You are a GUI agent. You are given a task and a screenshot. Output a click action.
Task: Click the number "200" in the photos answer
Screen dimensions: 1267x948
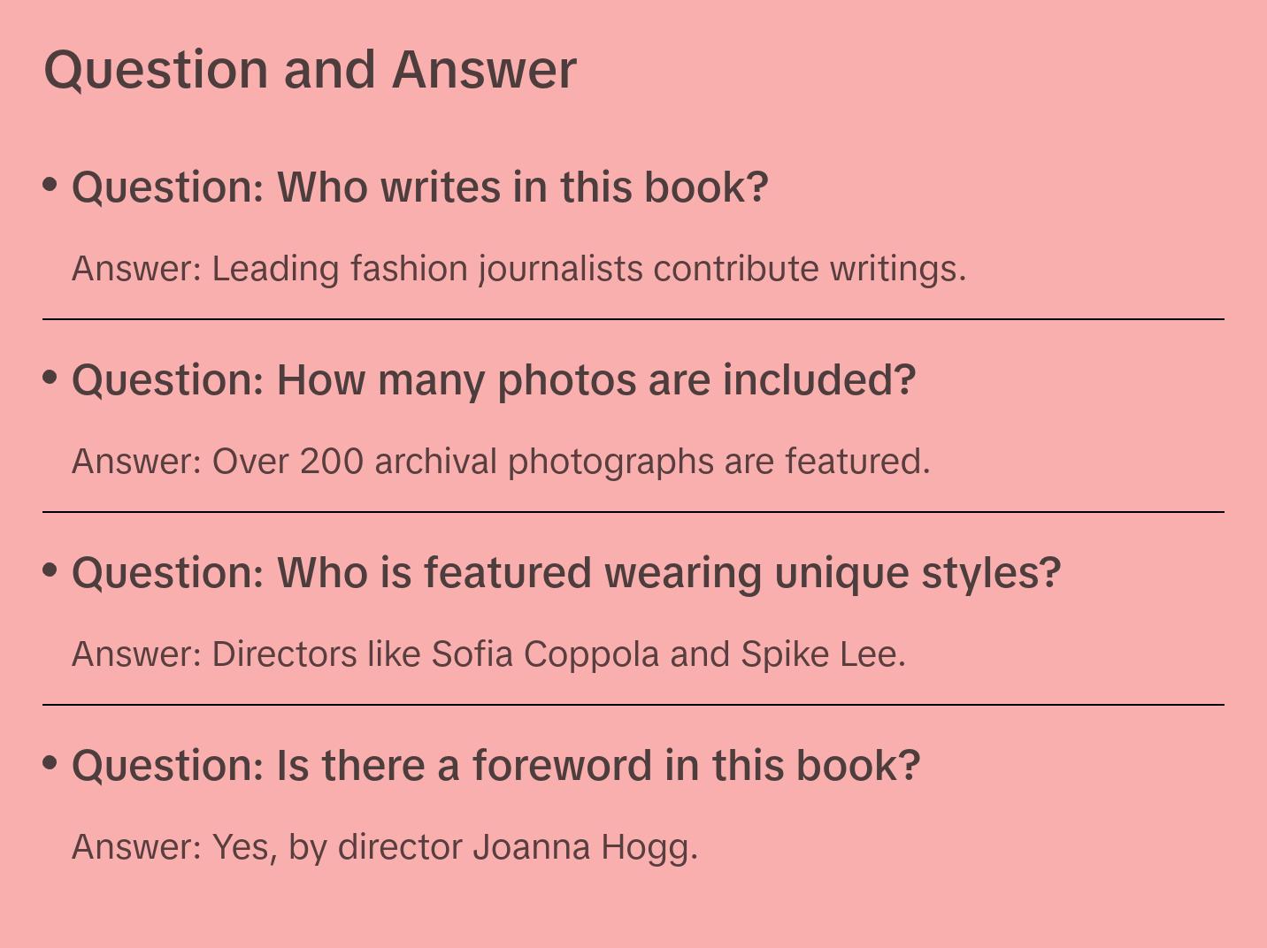(331, 462)
